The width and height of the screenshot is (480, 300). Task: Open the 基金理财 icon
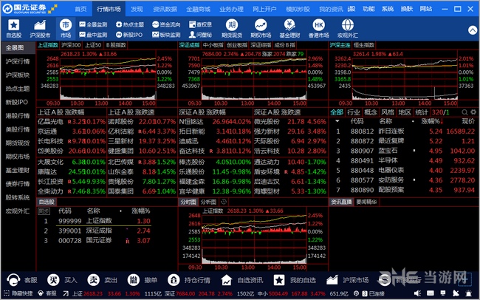pyautogui.click(x=289, y=29)
